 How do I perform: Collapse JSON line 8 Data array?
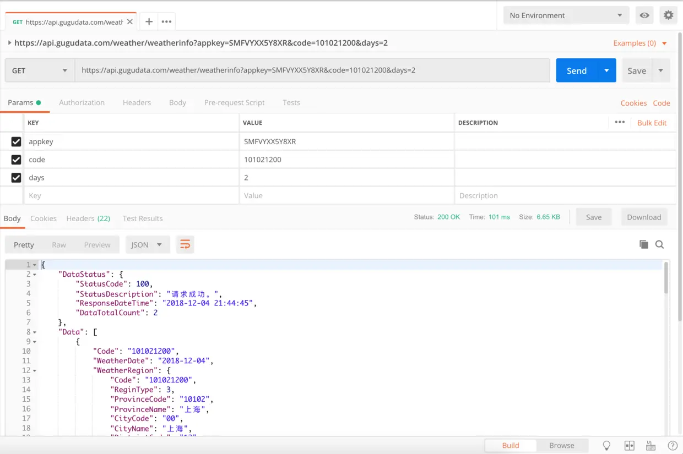35,332
